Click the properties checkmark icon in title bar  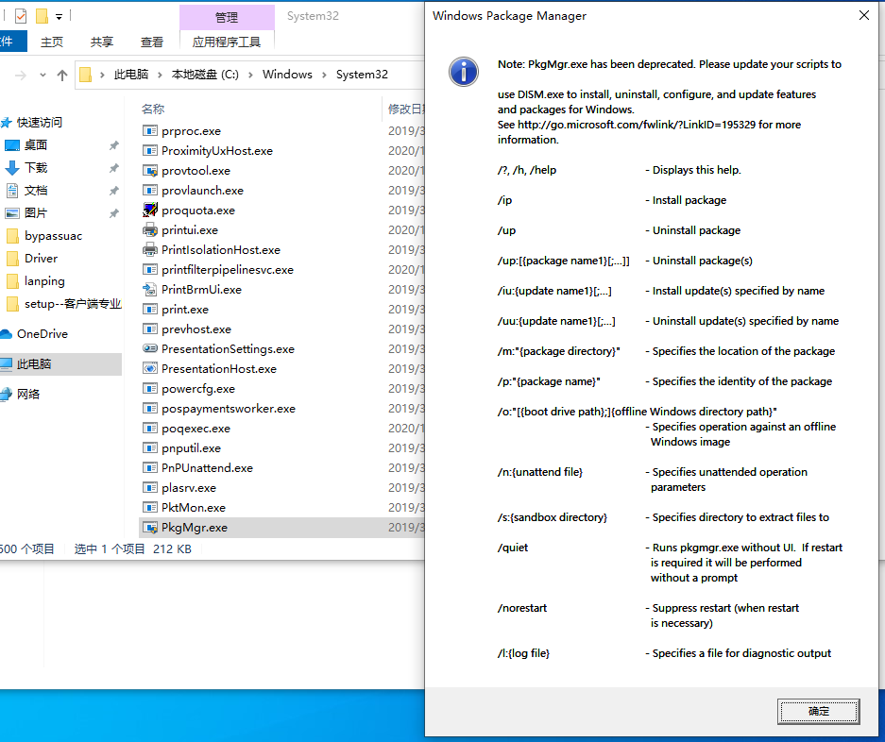(21, 16)
